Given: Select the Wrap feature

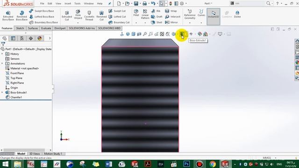Looking at the screenshot, I should click(x=171, y=11).
